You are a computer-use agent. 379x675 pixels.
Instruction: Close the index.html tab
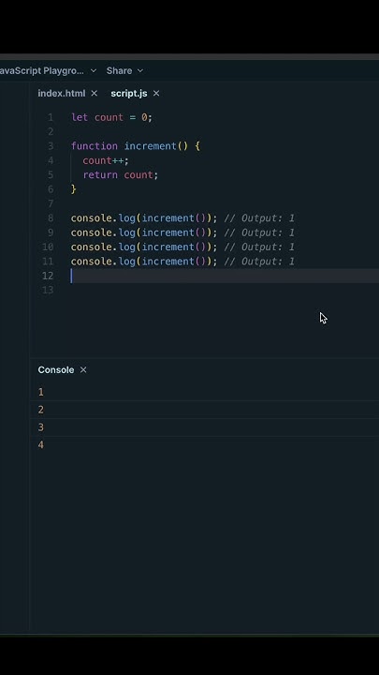(x=95, y=94)
